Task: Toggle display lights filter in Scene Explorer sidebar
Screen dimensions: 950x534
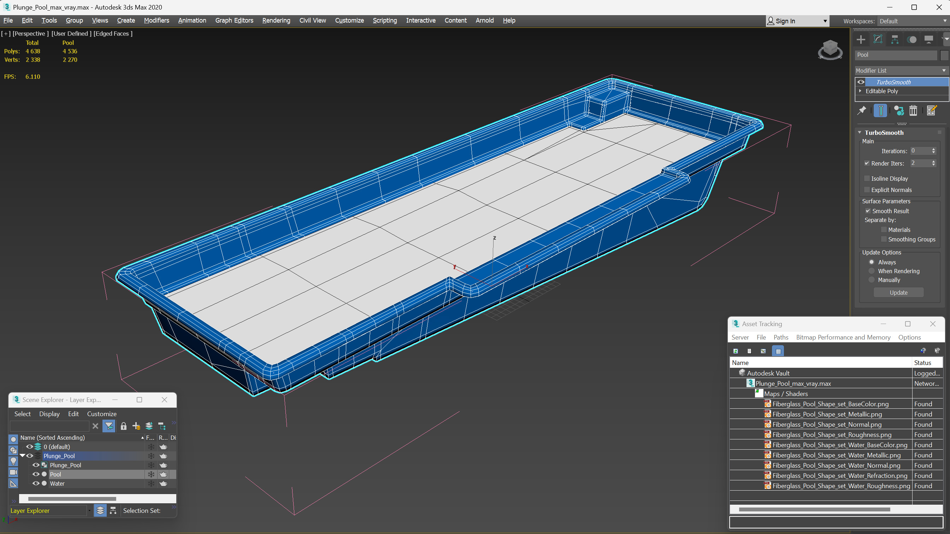Action: 13,461
